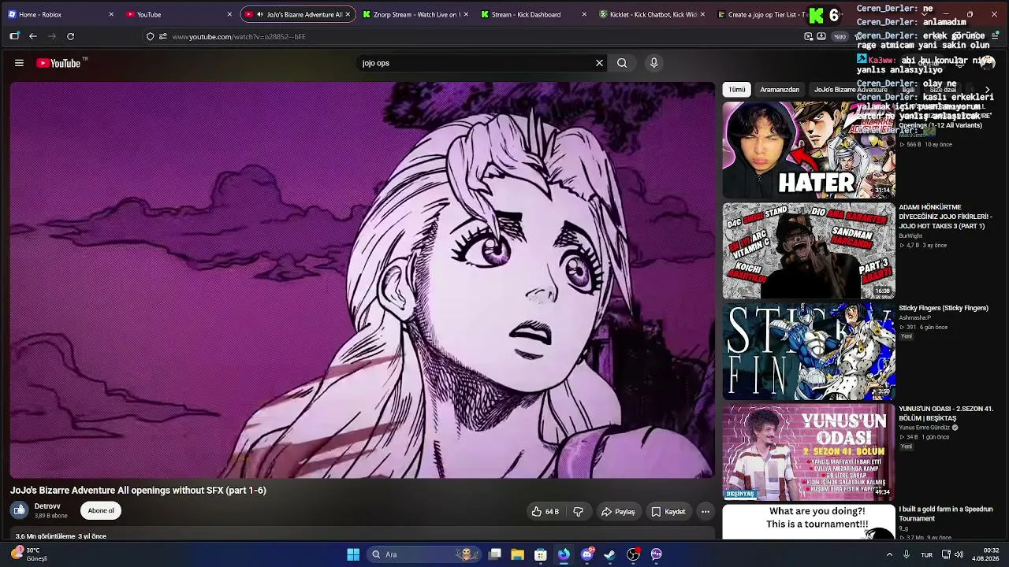Image resolution: width=1009 pixels, height=567 pixels.
Task: Open the weather widget showing 30°C
Action: click(32, 554)
